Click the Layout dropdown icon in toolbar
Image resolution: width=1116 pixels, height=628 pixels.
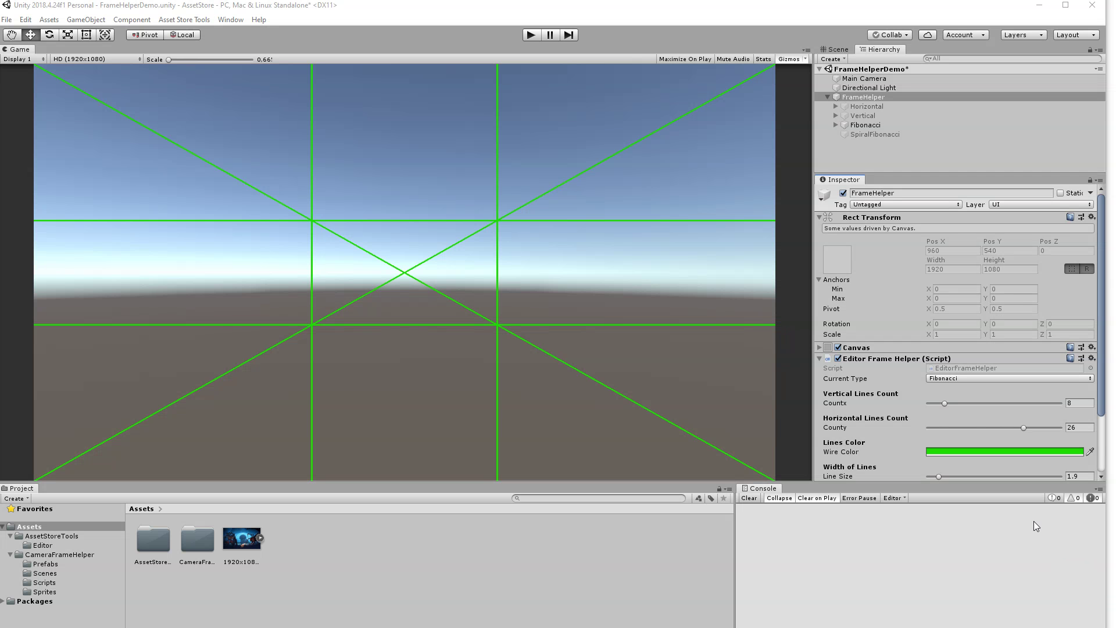pos(1094,34)
